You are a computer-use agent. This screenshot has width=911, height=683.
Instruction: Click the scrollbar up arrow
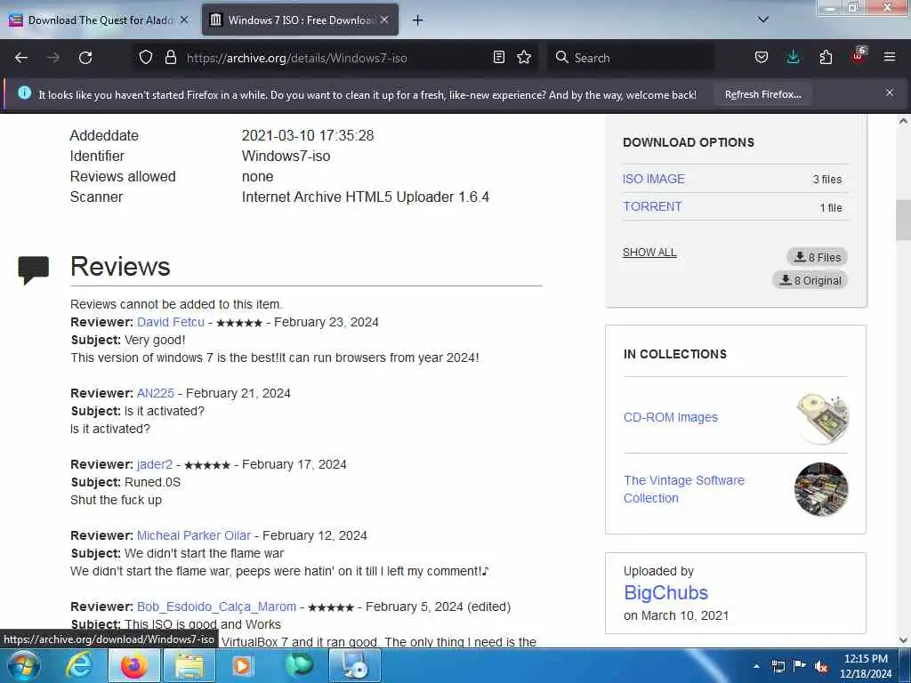(x=903, y=121)
